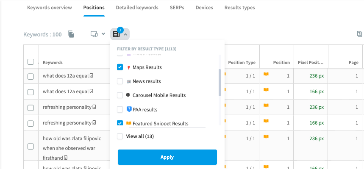Open the device filter icon
The height and width of the screenshot is (169, 364).
tap(94, 34)
